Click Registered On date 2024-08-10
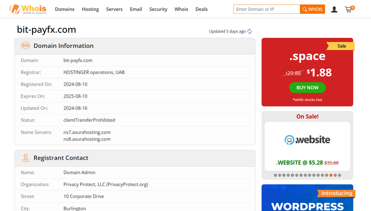The width and height of the screenshot is (371, 211). coord(75,84)
